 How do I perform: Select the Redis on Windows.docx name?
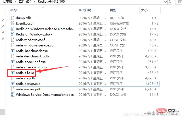34,34
